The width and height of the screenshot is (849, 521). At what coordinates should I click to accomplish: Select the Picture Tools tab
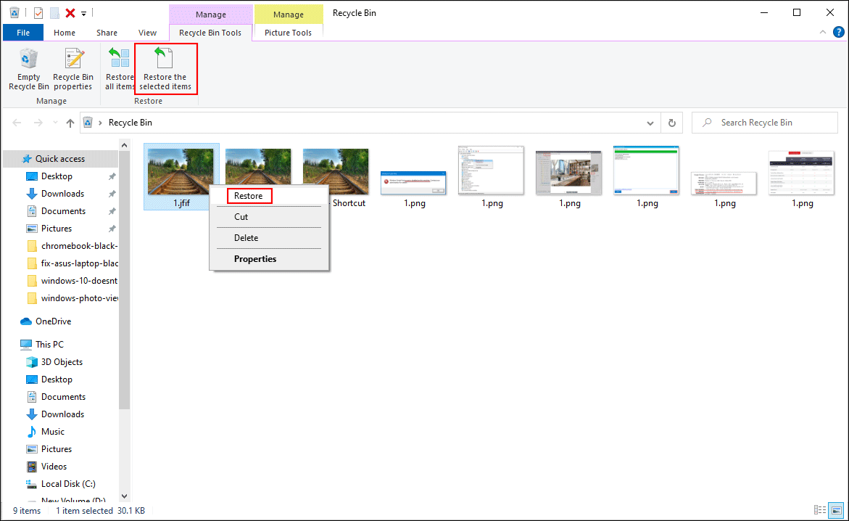click(288, 33)
